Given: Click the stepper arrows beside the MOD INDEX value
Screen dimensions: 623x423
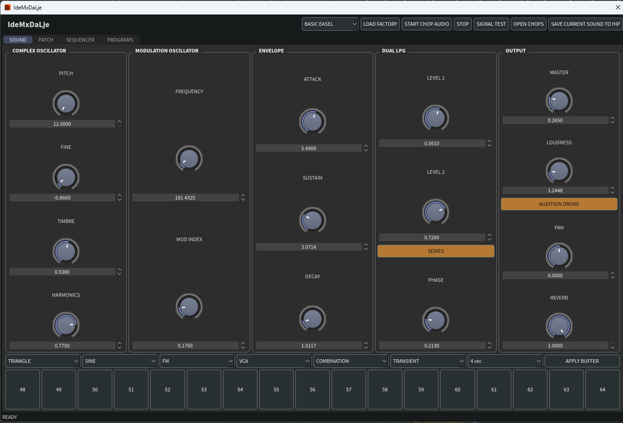Looking at the screenshot, I should pos(243,345).
